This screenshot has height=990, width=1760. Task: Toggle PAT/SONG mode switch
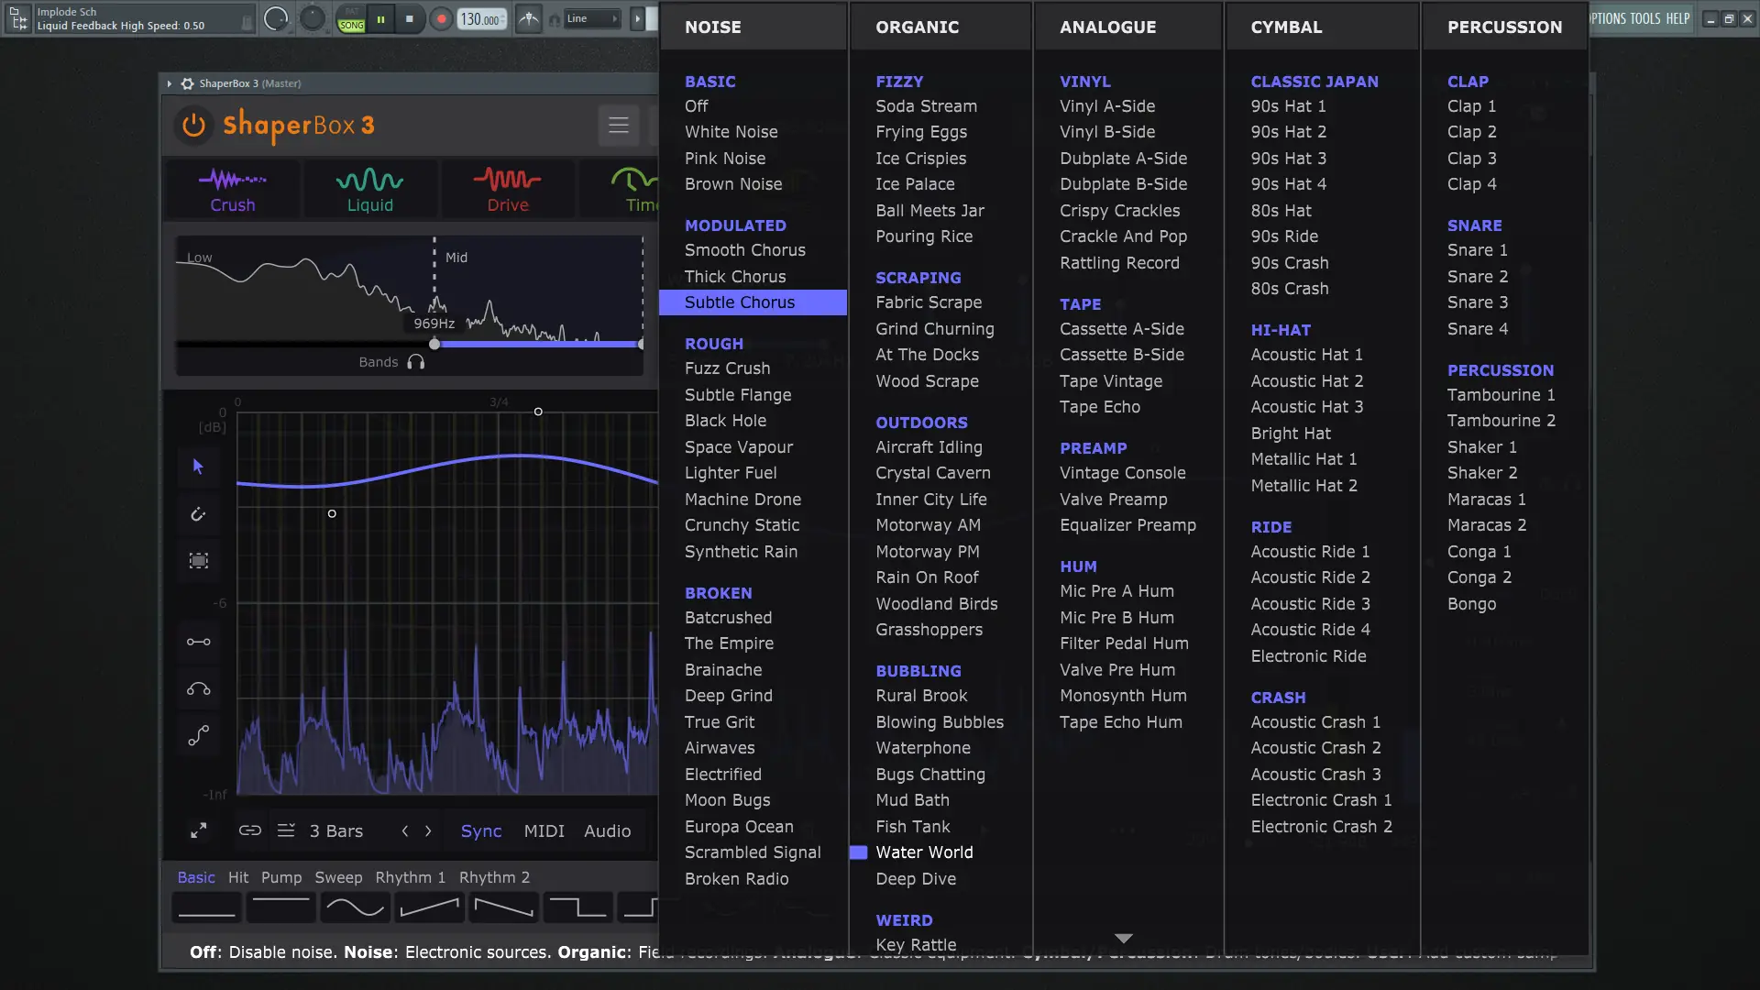[x=351, y=19]
